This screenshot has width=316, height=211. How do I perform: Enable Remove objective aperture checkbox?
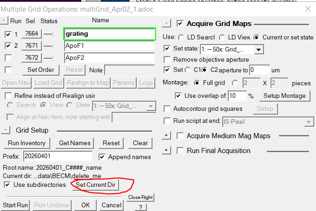(x=167, y=60)
